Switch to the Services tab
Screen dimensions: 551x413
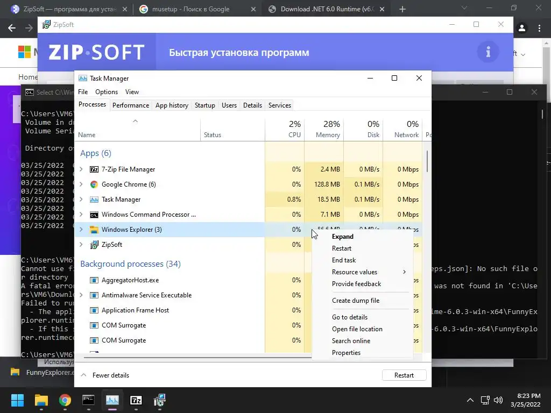(x=280, y=105)
